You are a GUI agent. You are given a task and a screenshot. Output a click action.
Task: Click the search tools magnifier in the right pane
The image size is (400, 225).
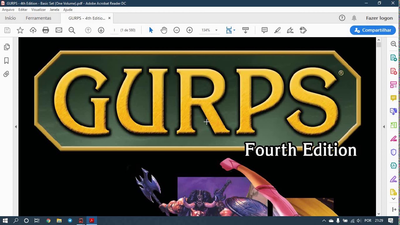tap(393, 44)
